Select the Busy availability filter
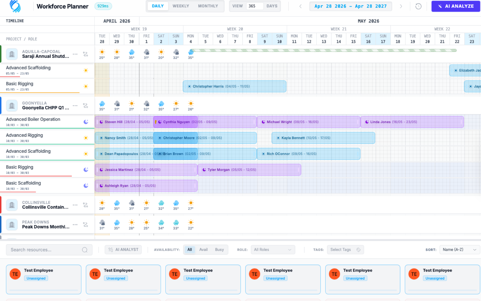Image resolution: width=481 pixels, height=301 pixels. coord(219,249)
